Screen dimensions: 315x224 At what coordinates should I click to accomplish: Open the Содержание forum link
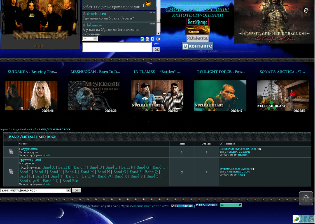pyautogui.click(x=28, y=149)
